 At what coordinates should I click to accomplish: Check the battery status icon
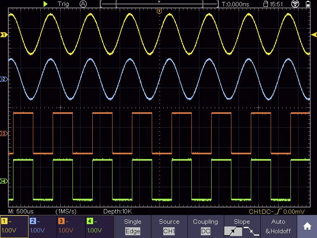click(x=308, y=4)
